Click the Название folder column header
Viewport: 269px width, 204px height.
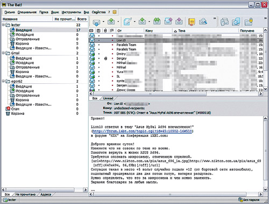coord(27,19)
